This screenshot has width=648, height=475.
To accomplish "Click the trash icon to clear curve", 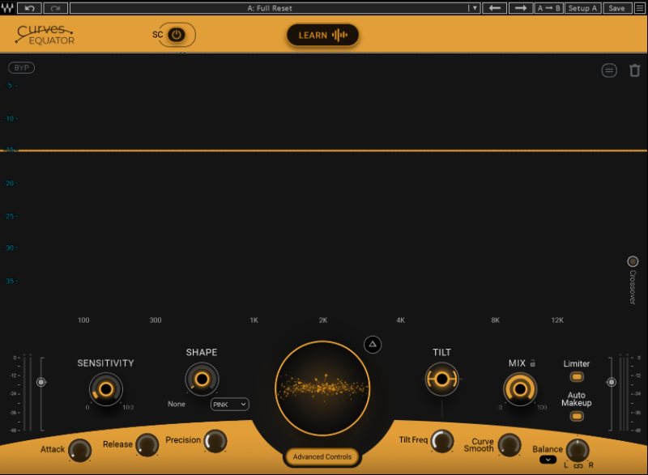I will (635, 70).
